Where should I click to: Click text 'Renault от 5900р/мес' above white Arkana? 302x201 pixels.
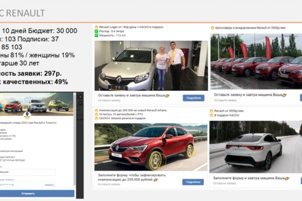pos(229,111)
